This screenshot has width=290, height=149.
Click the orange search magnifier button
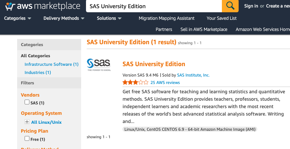point(230,6)
